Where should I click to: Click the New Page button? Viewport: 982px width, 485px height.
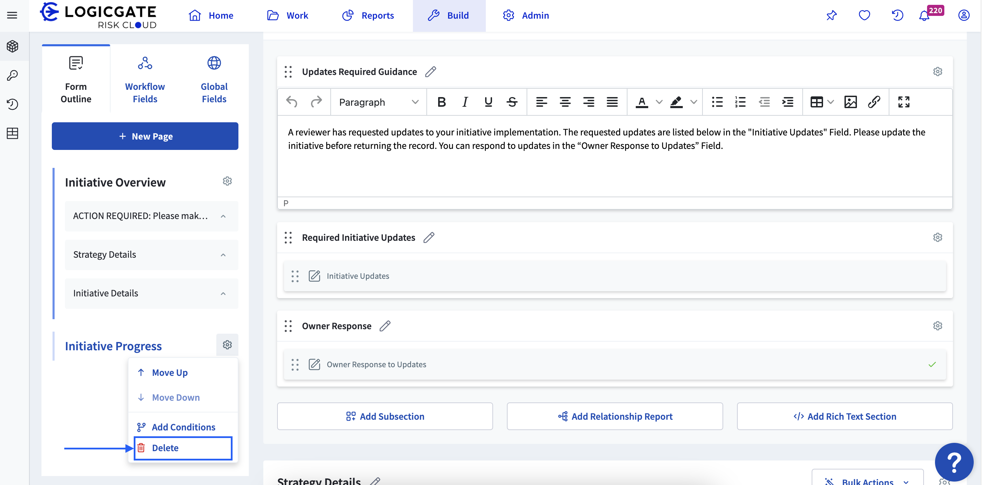pos(145,136)
